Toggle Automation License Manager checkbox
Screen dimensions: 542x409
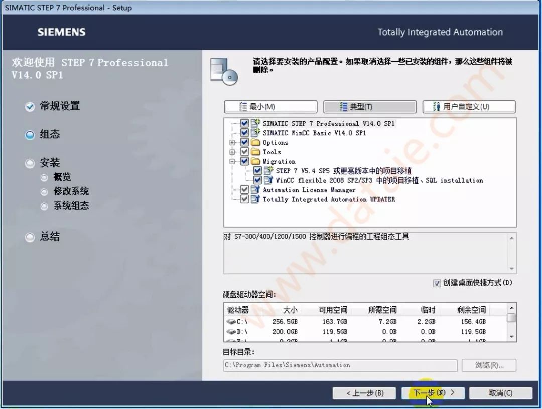coord(245,189)
